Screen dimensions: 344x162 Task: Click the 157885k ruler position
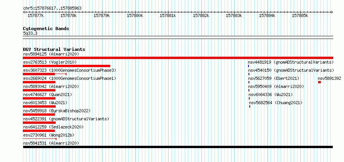300,15
